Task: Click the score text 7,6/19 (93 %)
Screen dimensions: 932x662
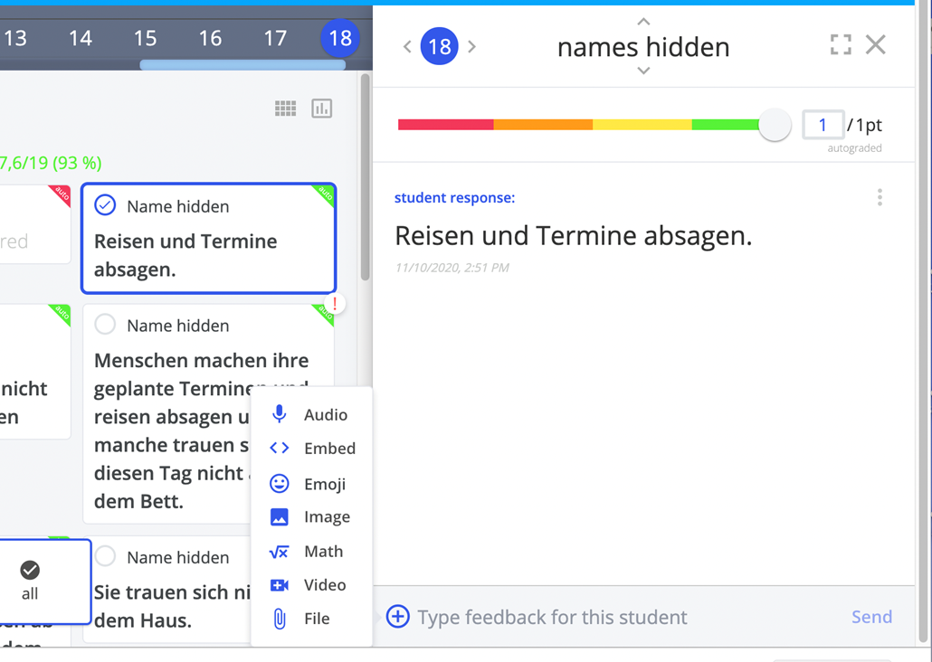Action: point(51,162)
